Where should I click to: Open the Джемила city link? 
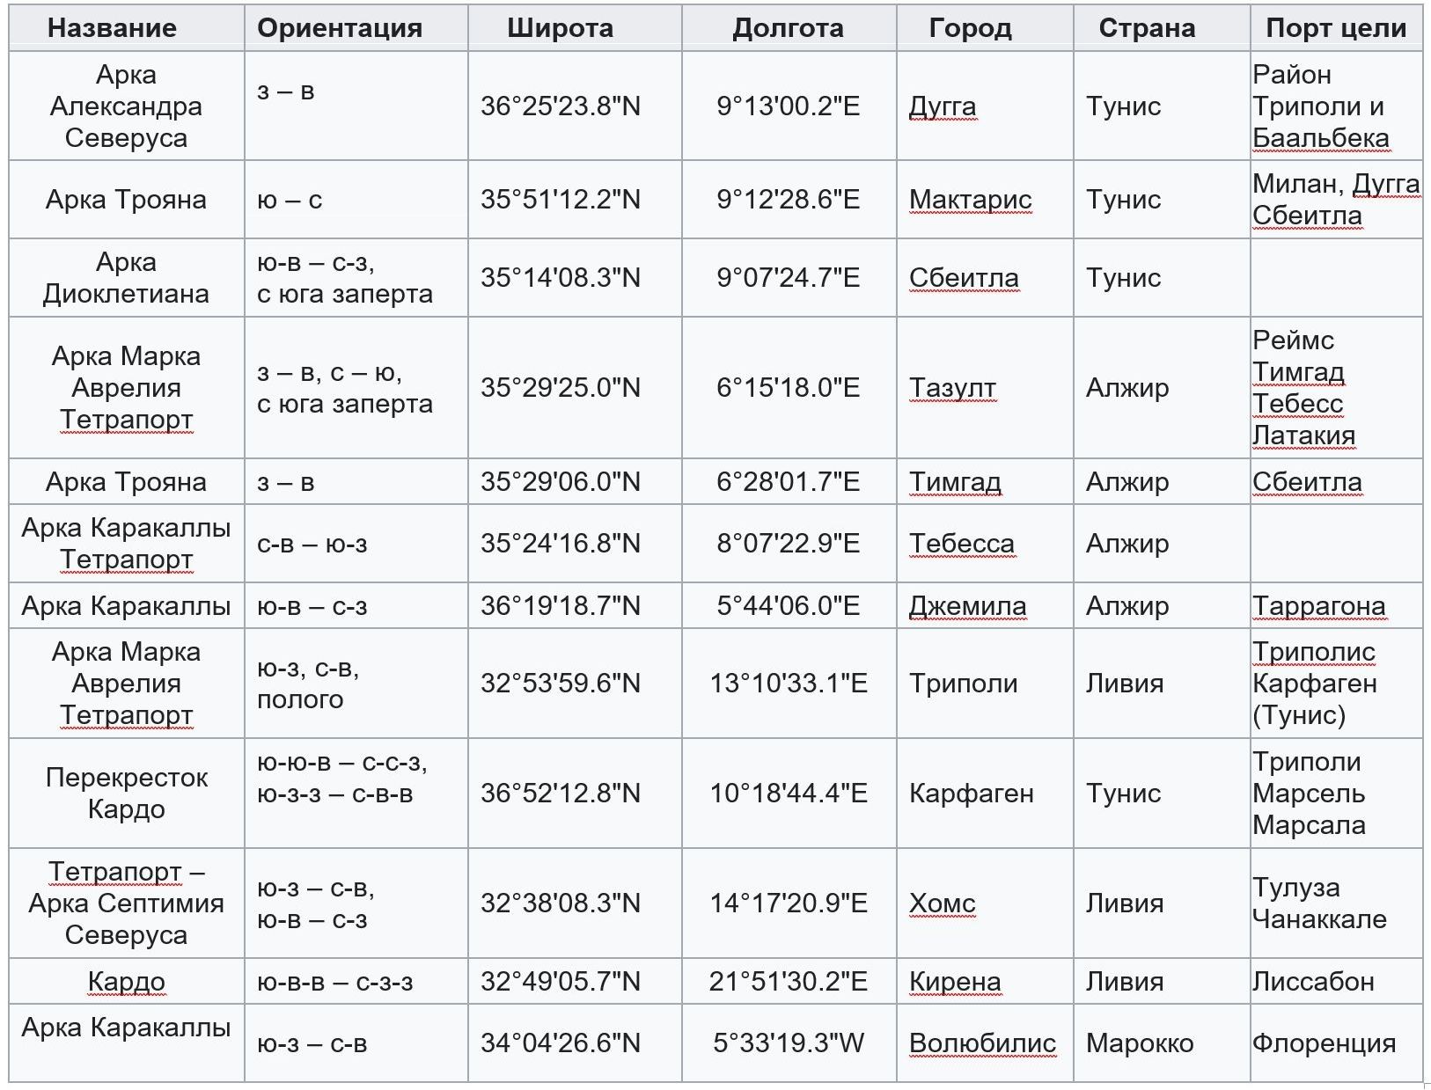[x=967, y=606]
